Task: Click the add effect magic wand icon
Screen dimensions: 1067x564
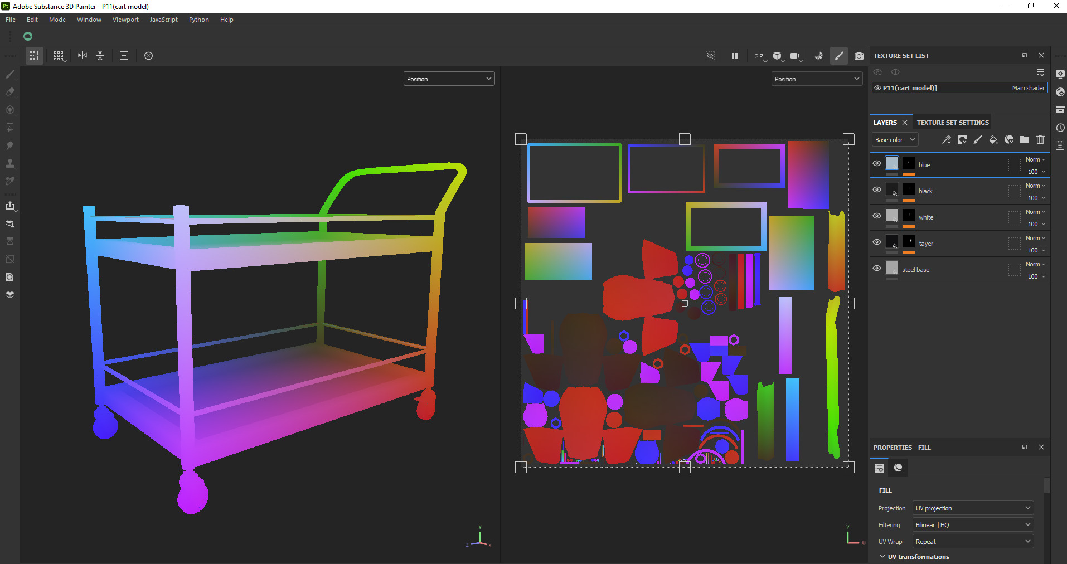Action: coord(947,140)
